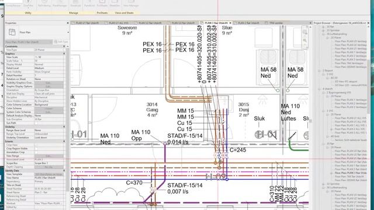Open the ParaManager ribbon tool
The height and width of the screenshot is (210, 374).
tap(60, 3)
